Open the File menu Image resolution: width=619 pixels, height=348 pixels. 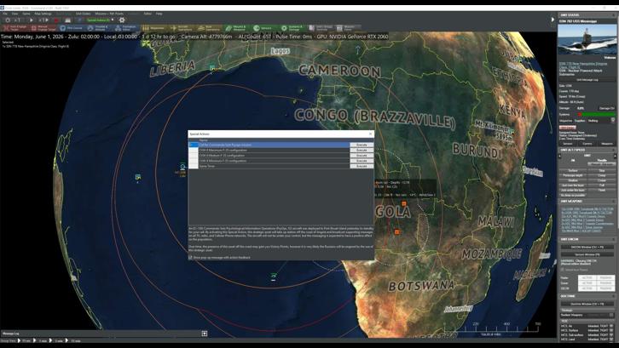pyautogui.click(x=5, y=14)
